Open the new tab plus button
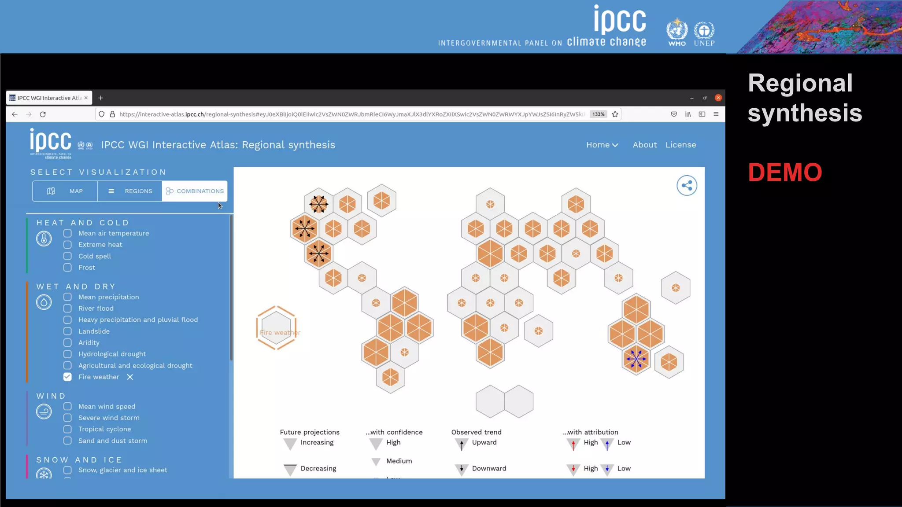This screenshot has width=902, height=507. point(100,98)
